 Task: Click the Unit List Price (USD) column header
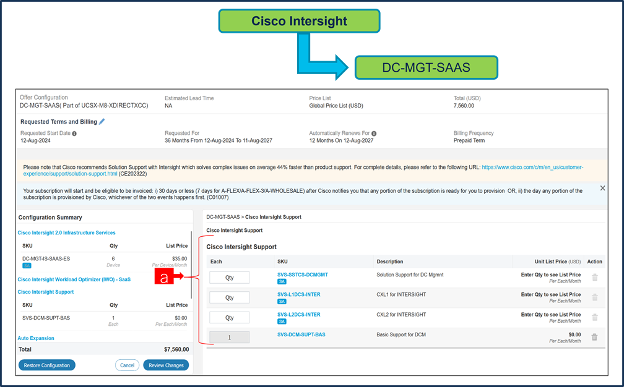point(558,262)
